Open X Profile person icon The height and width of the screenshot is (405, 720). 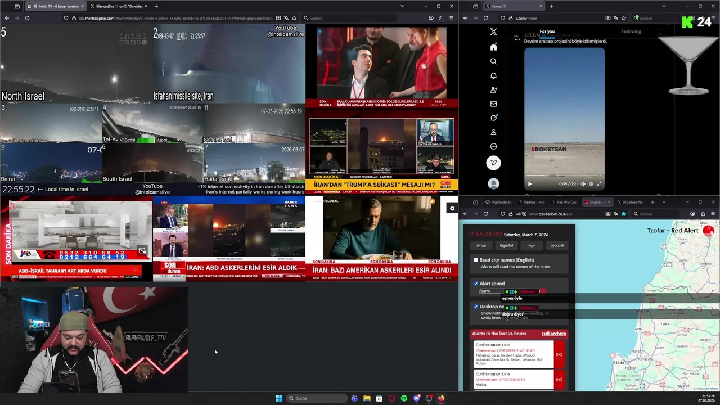point(493,132)
